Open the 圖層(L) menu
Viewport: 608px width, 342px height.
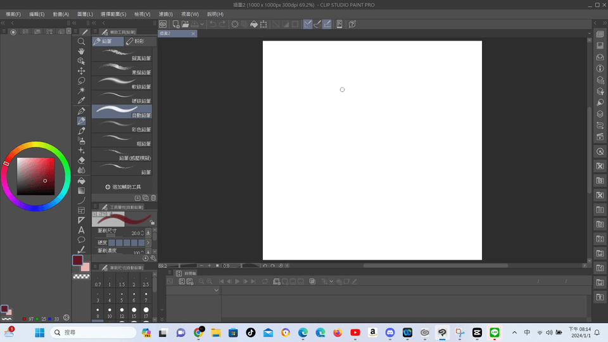pos(85,14)
